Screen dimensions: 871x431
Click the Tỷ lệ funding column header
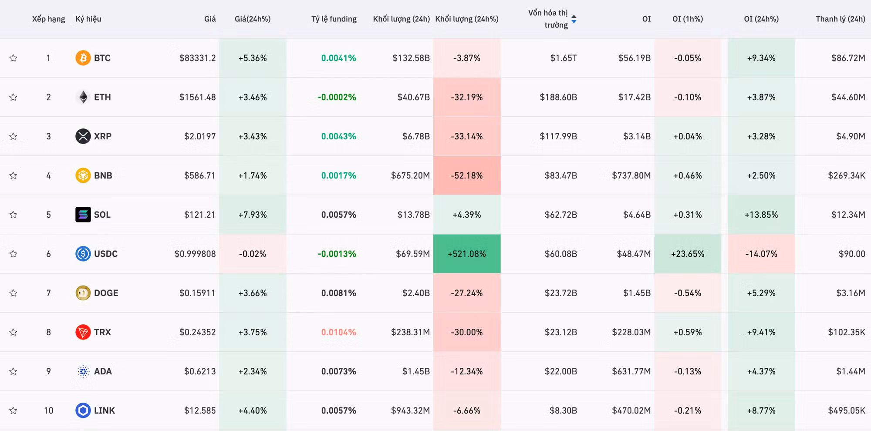334,19
